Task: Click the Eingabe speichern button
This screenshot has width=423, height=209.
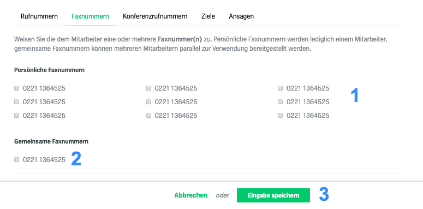Action: click(x=273, y=195)
